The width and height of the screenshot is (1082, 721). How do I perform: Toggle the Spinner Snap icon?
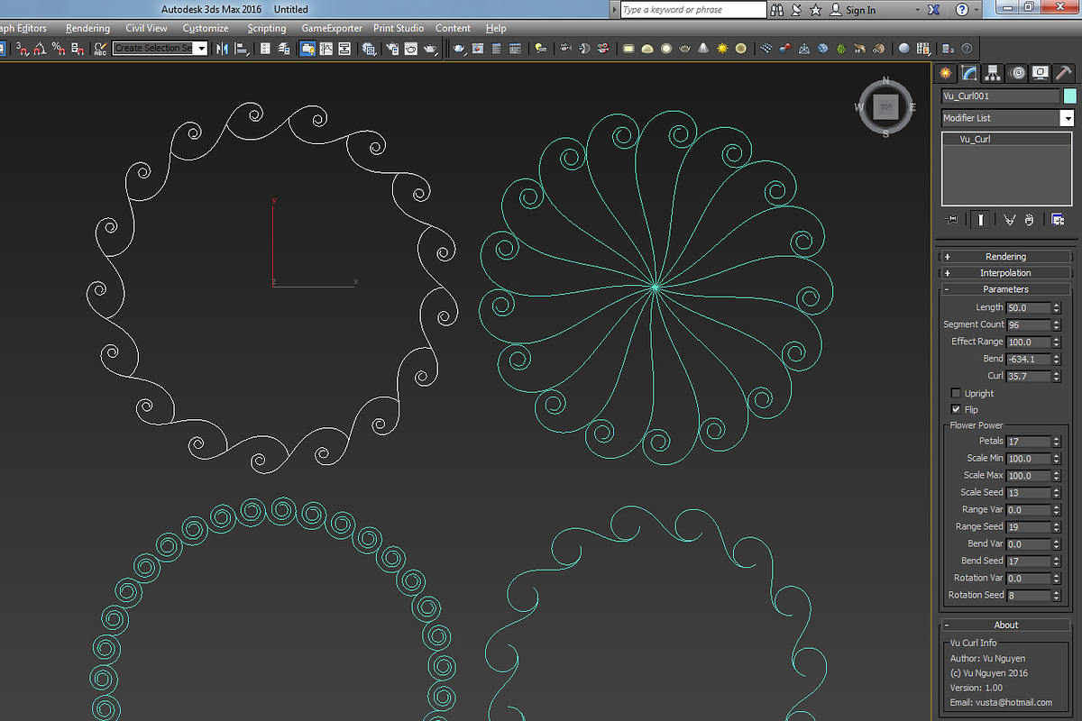pos(78,48)
